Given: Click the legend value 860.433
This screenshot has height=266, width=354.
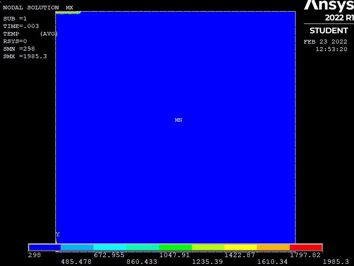Looking at the screenshot, I should click(x=142, y=262).
